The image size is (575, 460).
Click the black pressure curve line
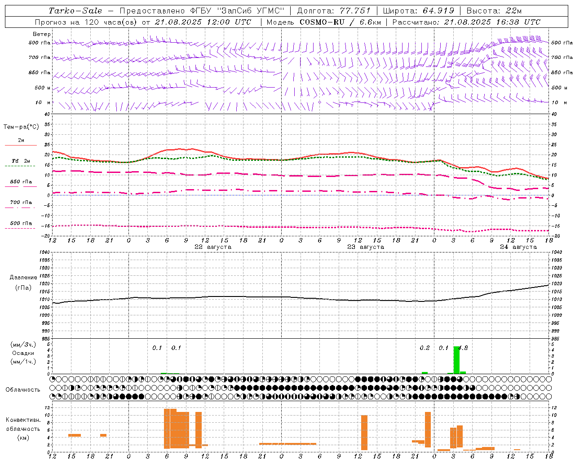[x=300, y=297]
